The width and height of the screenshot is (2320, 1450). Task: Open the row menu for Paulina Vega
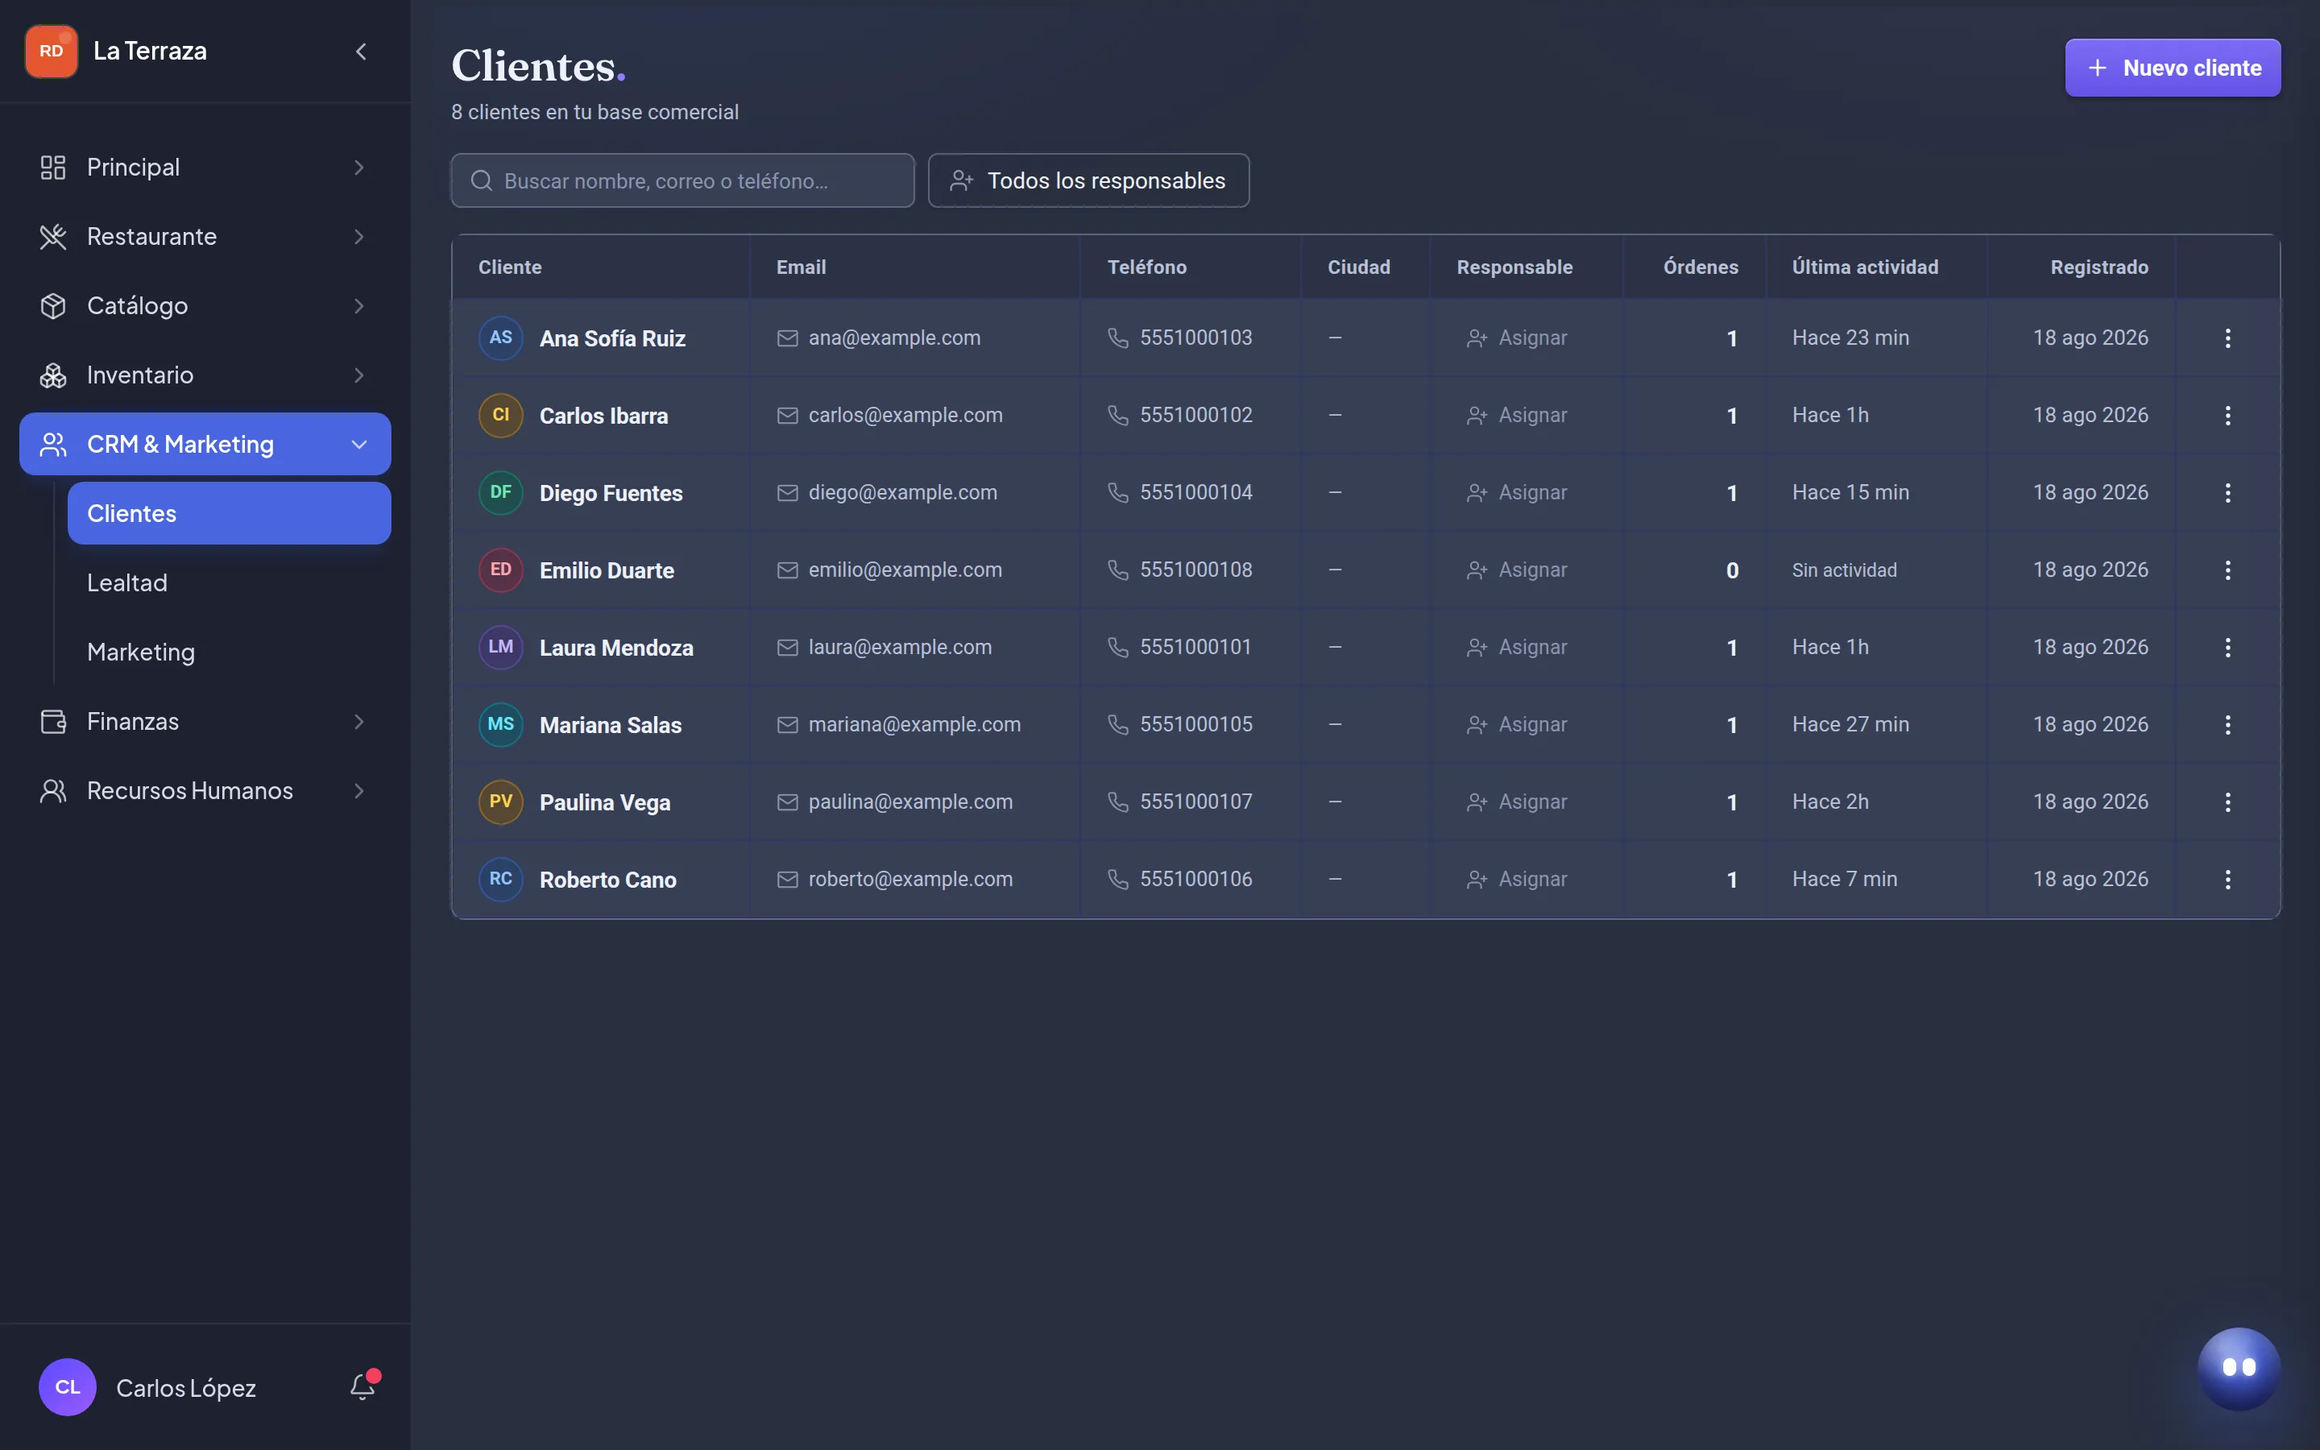(2228, 802)
